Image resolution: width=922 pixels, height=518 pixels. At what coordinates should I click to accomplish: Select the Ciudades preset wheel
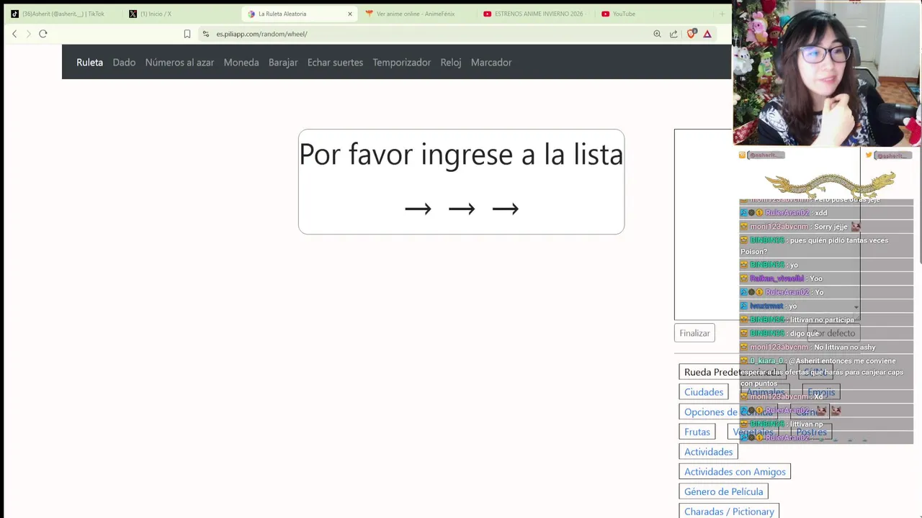click(704, 392)
